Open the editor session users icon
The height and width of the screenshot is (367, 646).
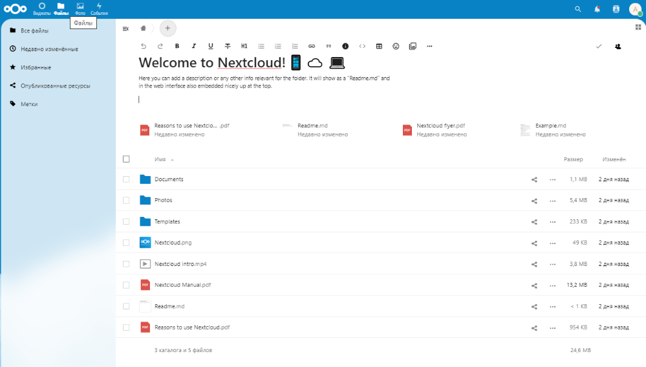click(618, 47)
